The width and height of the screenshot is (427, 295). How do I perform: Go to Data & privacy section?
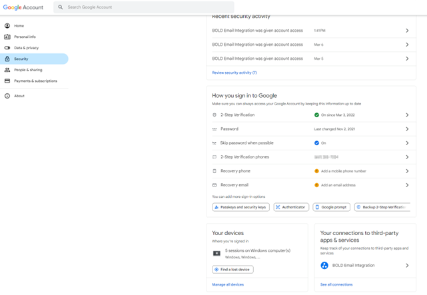(34, 48)
